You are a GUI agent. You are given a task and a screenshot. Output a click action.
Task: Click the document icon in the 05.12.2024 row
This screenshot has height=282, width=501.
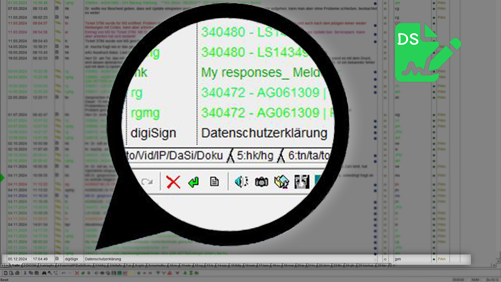point(57,259)
